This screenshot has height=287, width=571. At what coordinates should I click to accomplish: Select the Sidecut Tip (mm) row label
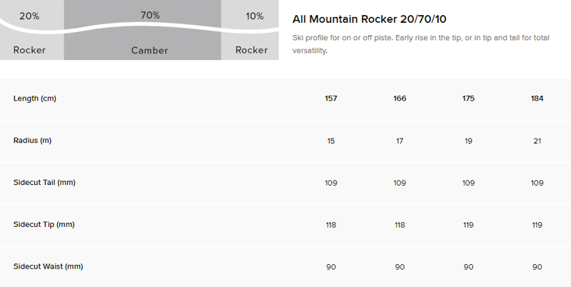point(44,224)
